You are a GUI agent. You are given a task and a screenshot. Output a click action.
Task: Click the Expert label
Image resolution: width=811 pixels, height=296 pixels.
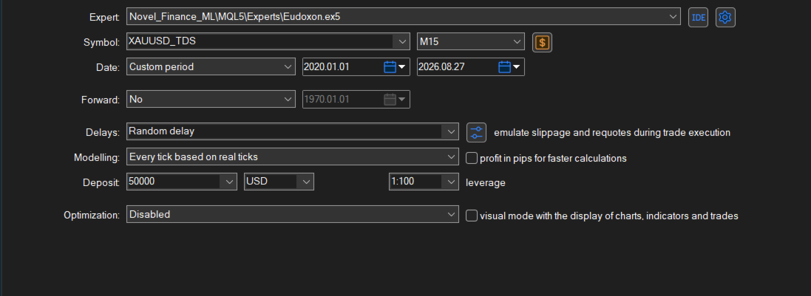pyautogui.click(x=104, y=17)
